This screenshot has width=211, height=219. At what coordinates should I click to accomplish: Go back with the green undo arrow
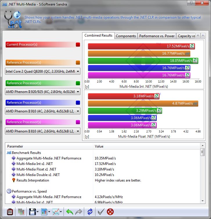coord(69,212)
